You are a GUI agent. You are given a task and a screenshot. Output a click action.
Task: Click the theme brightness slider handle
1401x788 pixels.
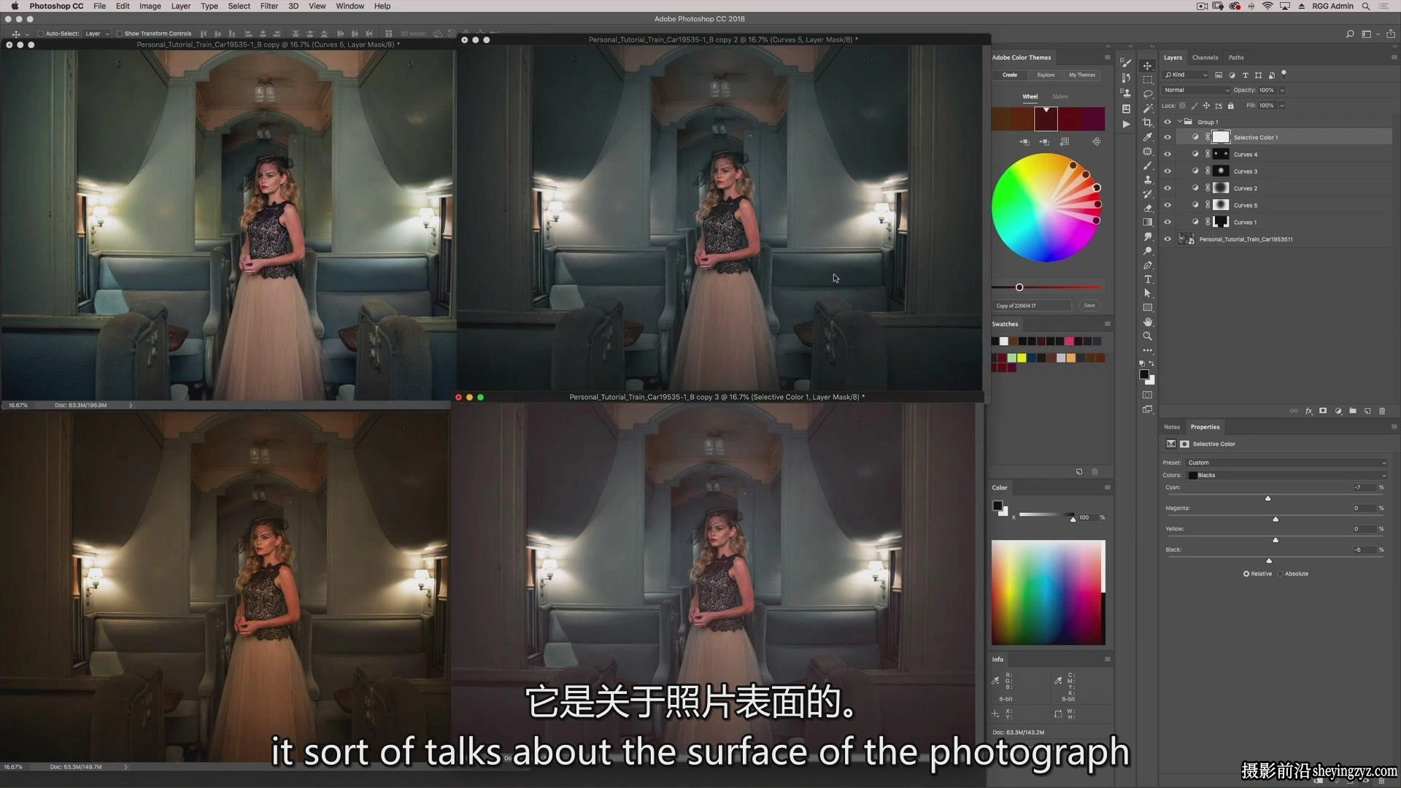1019,287
